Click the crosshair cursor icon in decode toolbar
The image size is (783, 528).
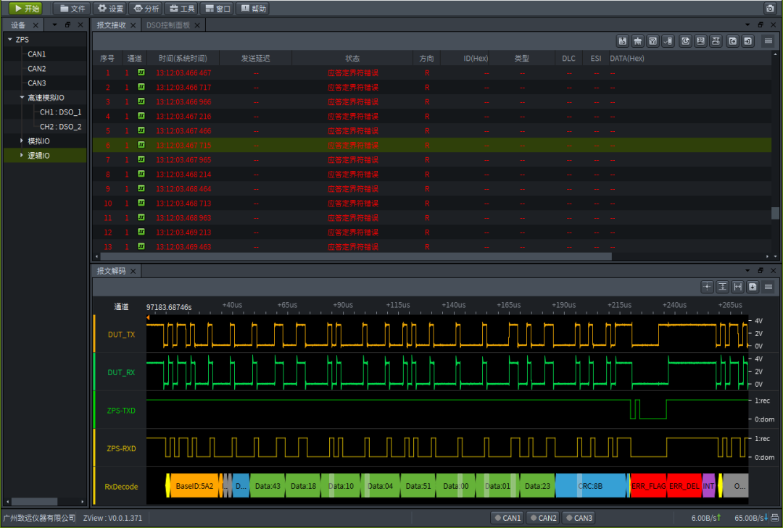pyautogui.click(x=707, y=287)
